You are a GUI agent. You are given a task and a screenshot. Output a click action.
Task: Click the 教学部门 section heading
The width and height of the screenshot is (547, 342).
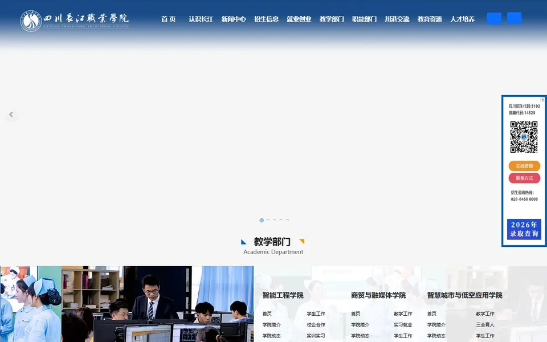coord(272,242)
